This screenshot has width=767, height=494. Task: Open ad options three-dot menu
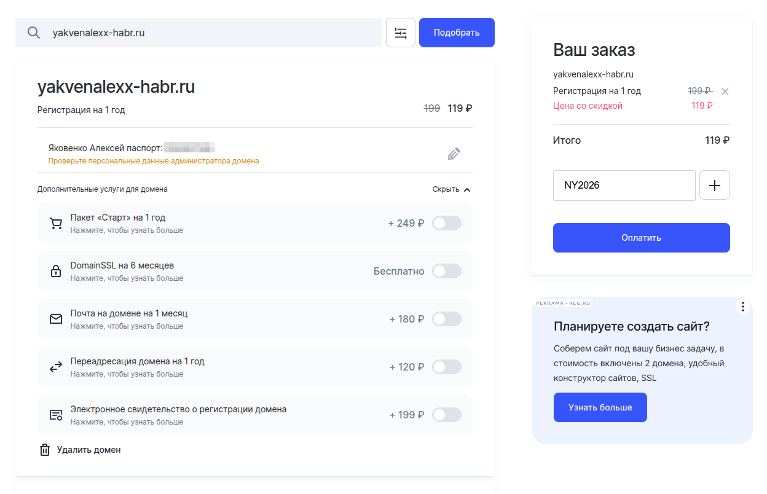click(742, 307)
